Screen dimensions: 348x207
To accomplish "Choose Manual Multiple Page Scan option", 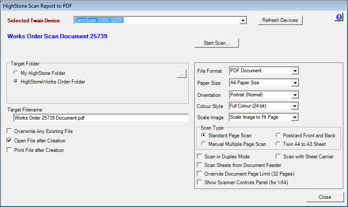I will click(x=204, y=144).
